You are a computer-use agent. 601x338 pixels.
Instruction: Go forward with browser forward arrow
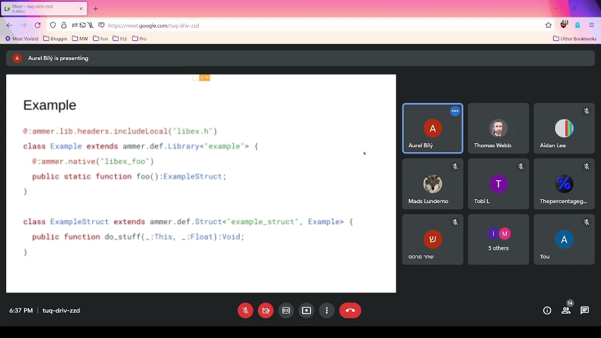coord(23,26)
